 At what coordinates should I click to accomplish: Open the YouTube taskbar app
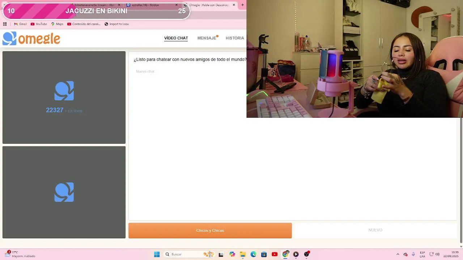pos(275,254)
